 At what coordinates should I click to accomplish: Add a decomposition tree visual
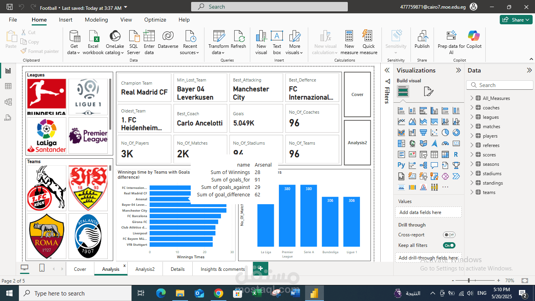pos(423,165)
